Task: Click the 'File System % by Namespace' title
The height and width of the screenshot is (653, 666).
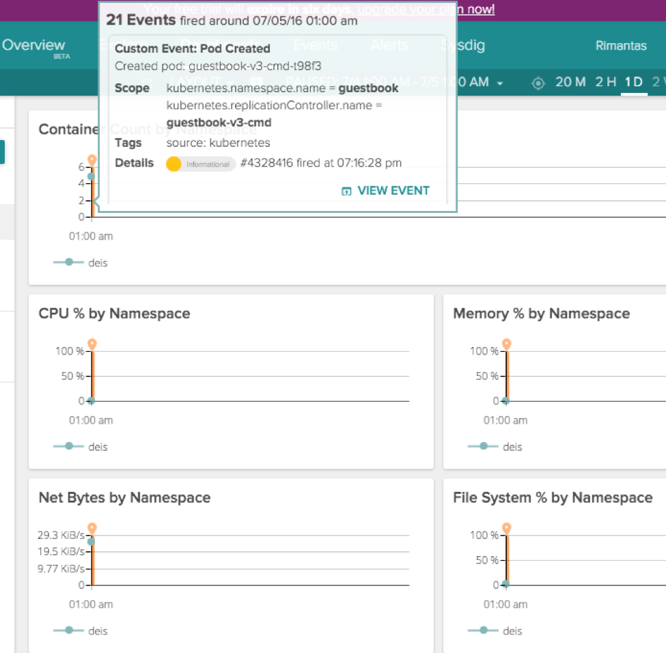Action: click(x=553, y=497)
